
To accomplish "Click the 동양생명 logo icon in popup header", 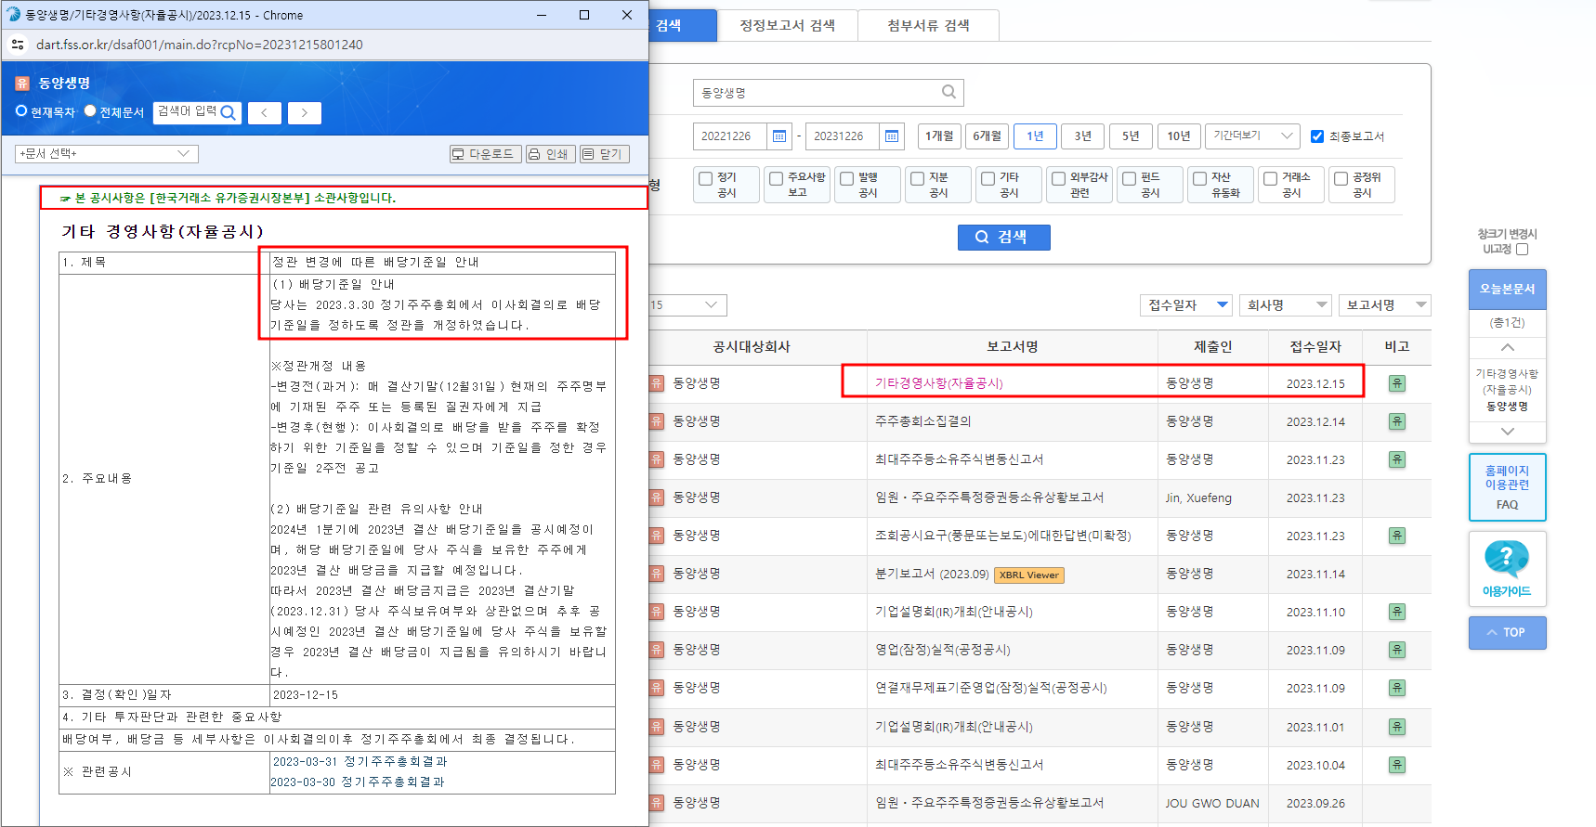I will click(22, 84).
